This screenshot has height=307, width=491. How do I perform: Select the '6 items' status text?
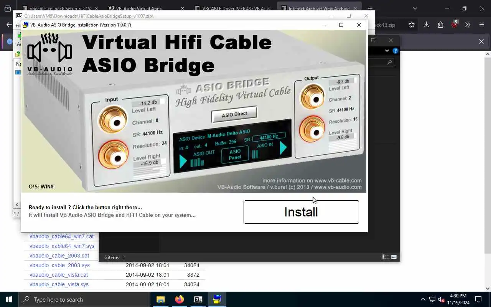(112, 257)
